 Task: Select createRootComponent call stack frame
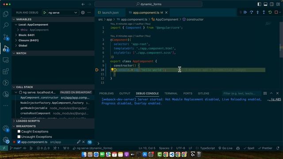point(53,113)
